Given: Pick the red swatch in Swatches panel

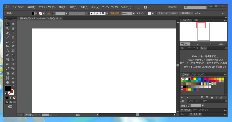Looking at the screenshot, I should 192,79.
